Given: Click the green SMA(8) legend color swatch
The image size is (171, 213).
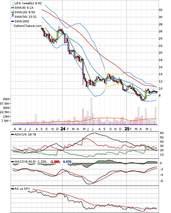Looking at the screenshot, I should [x=12, y=8].
